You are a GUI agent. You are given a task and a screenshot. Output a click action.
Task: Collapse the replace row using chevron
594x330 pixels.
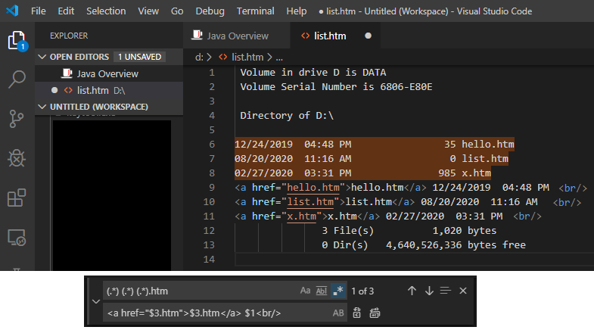(x=94, y=301)
